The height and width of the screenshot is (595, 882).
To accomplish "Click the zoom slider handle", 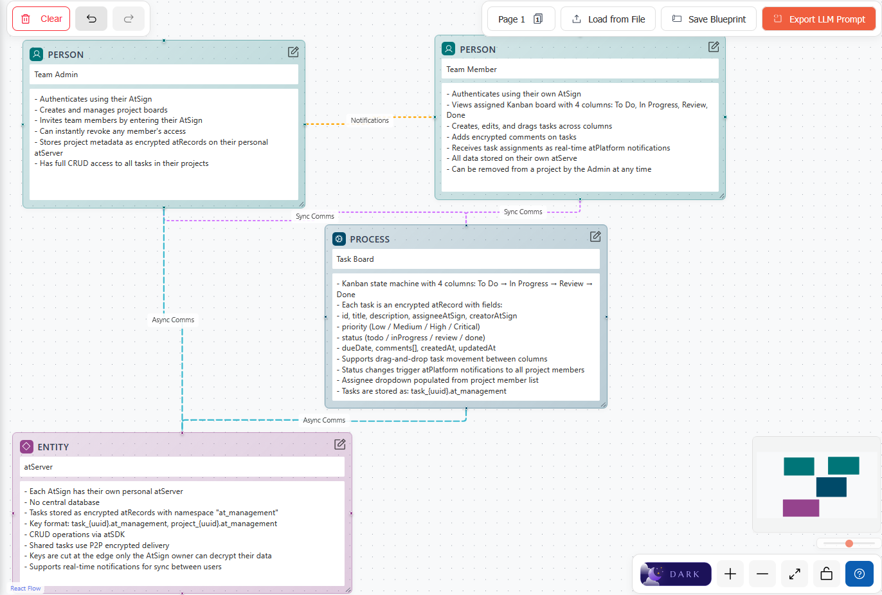I will (849, 544).
